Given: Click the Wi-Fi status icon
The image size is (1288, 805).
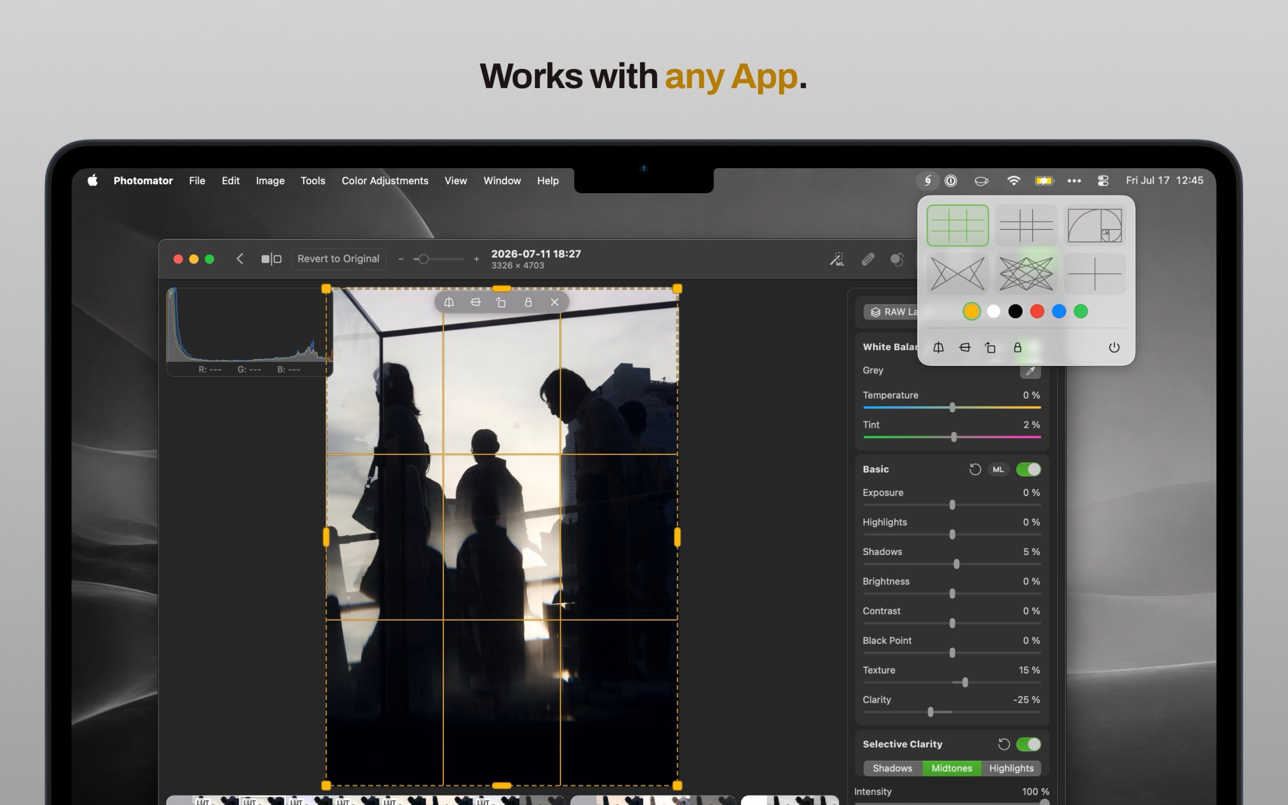Looking at the screenshot, I should [1013, 181].
